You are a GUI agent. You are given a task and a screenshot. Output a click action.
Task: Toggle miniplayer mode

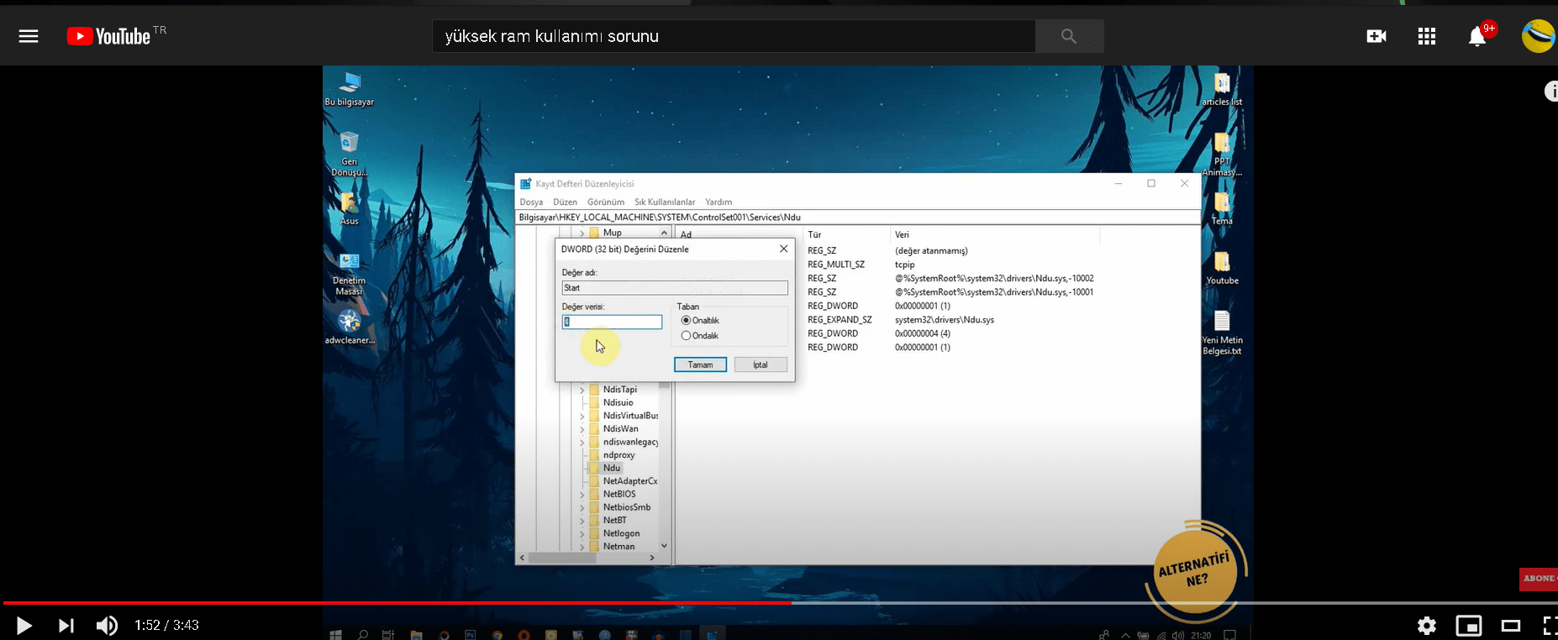pyautogui.click(x=1468, y=625)
